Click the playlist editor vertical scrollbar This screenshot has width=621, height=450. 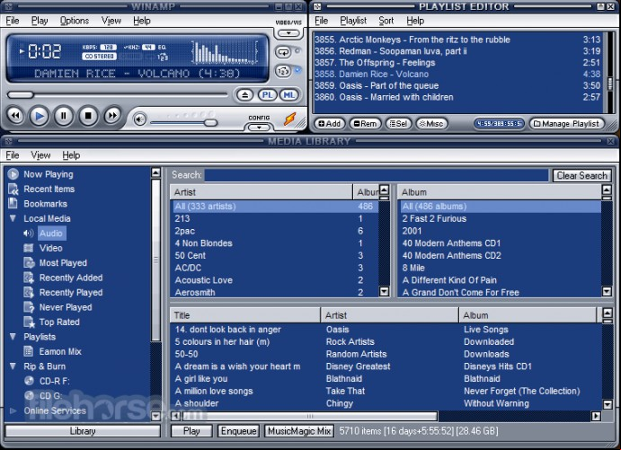(610, 84)
